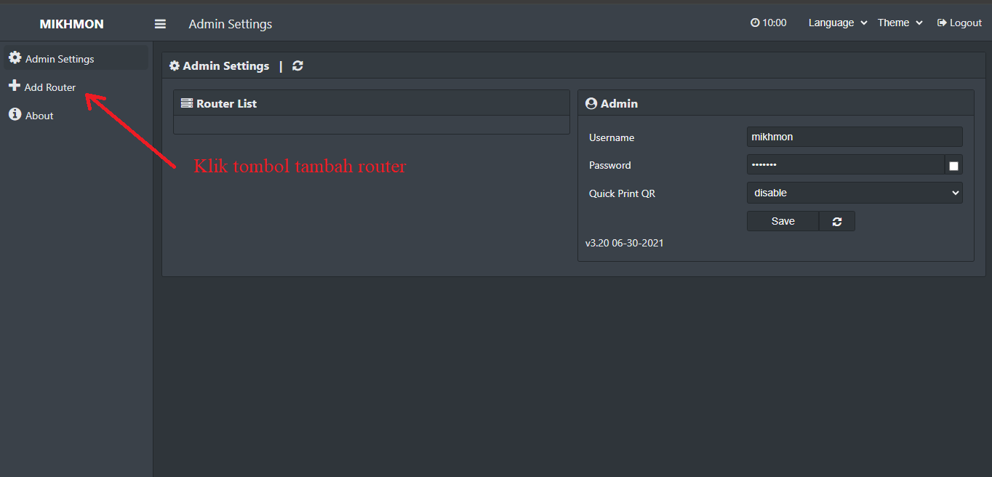Click the Admin user circle icon

click(591, 103)
